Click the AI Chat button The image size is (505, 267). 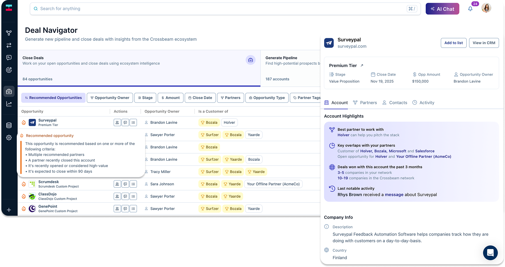pos(442,9)
